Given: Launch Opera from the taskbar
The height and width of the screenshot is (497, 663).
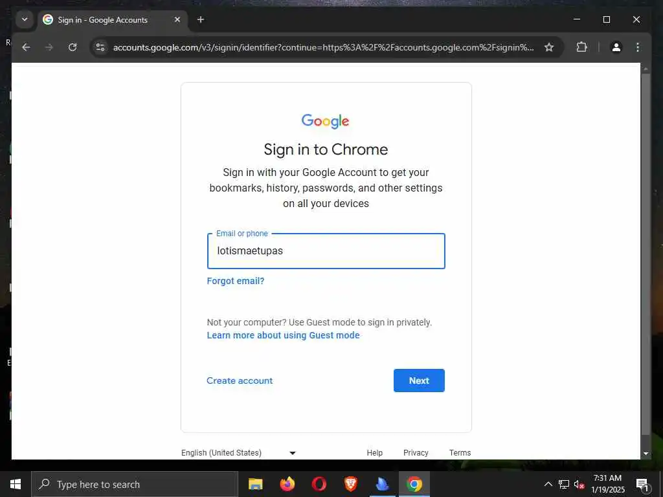Looking at the screenshot, I should 319,484.
